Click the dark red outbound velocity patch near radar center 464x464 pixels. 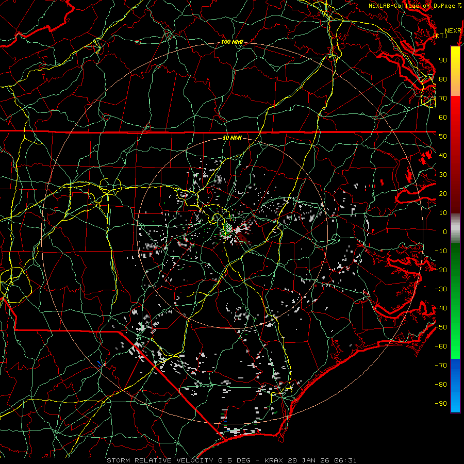[x=242, y=238]
